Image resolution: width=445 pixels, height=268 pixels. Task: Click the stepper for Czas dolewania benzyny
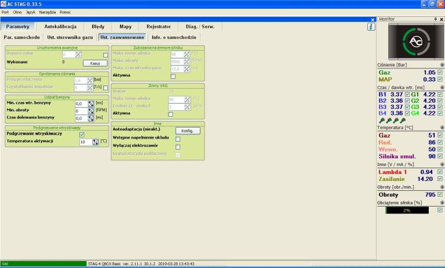(x=91, y=118)
